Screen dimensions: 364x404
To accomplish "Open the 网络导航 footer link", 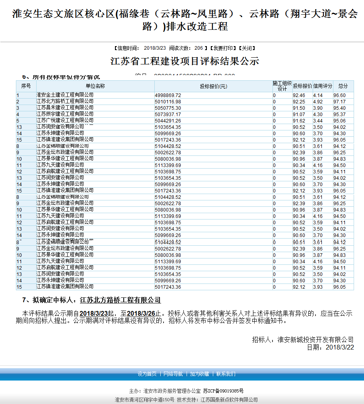I will (x=173, y=374).
